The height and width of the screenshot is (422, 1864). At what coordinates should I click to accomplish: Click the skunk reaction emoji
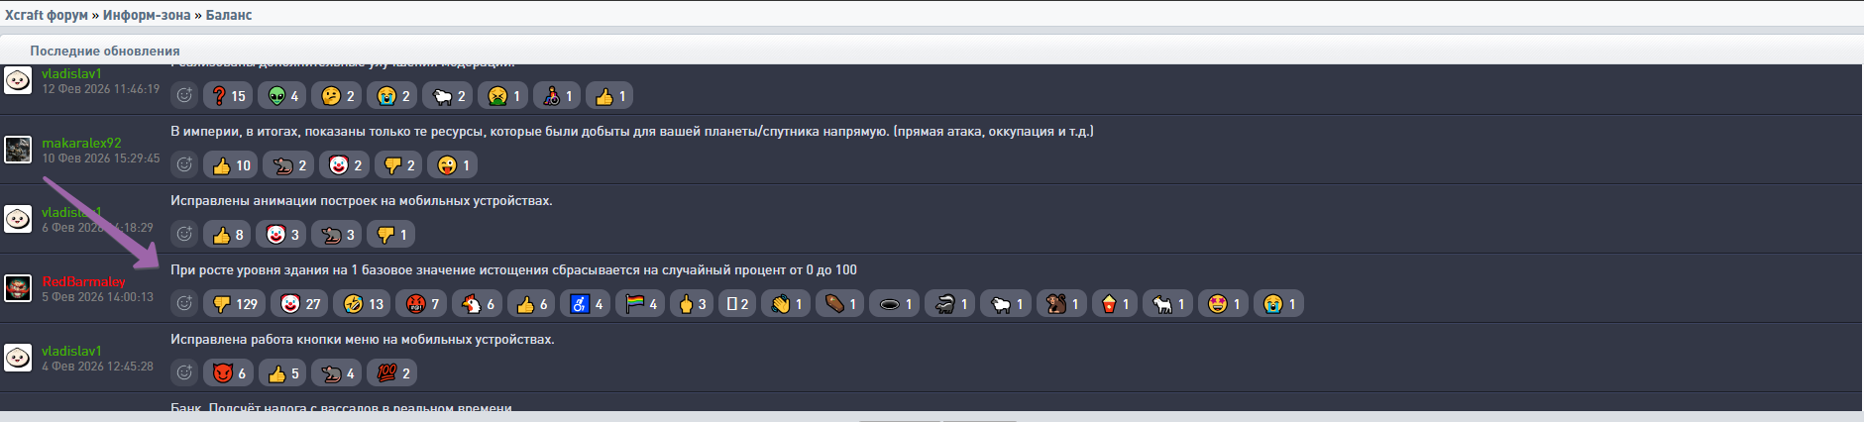tap(950, 304)
